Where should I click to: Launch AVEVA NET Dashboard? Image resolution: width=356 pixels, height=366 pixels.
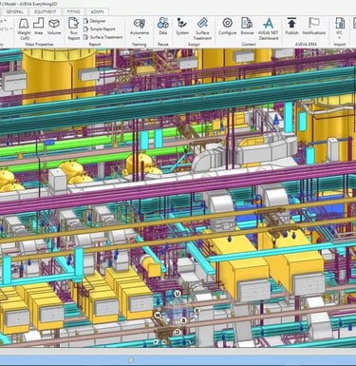269,29
